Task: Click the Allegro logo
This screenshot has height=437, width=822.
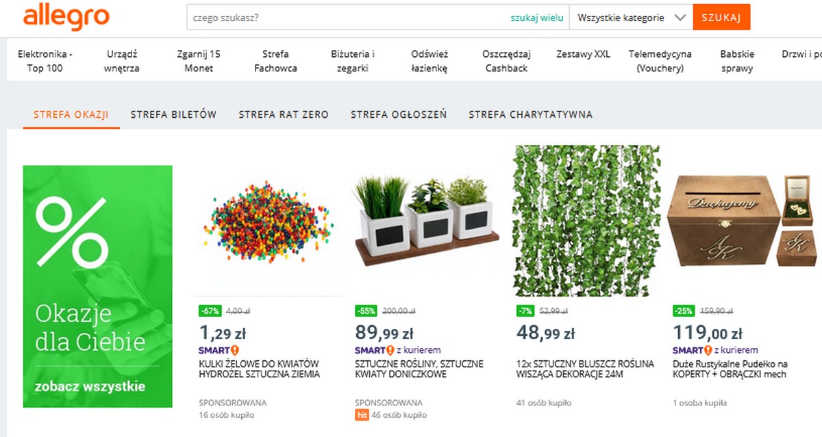Action: tap(66, 18)
